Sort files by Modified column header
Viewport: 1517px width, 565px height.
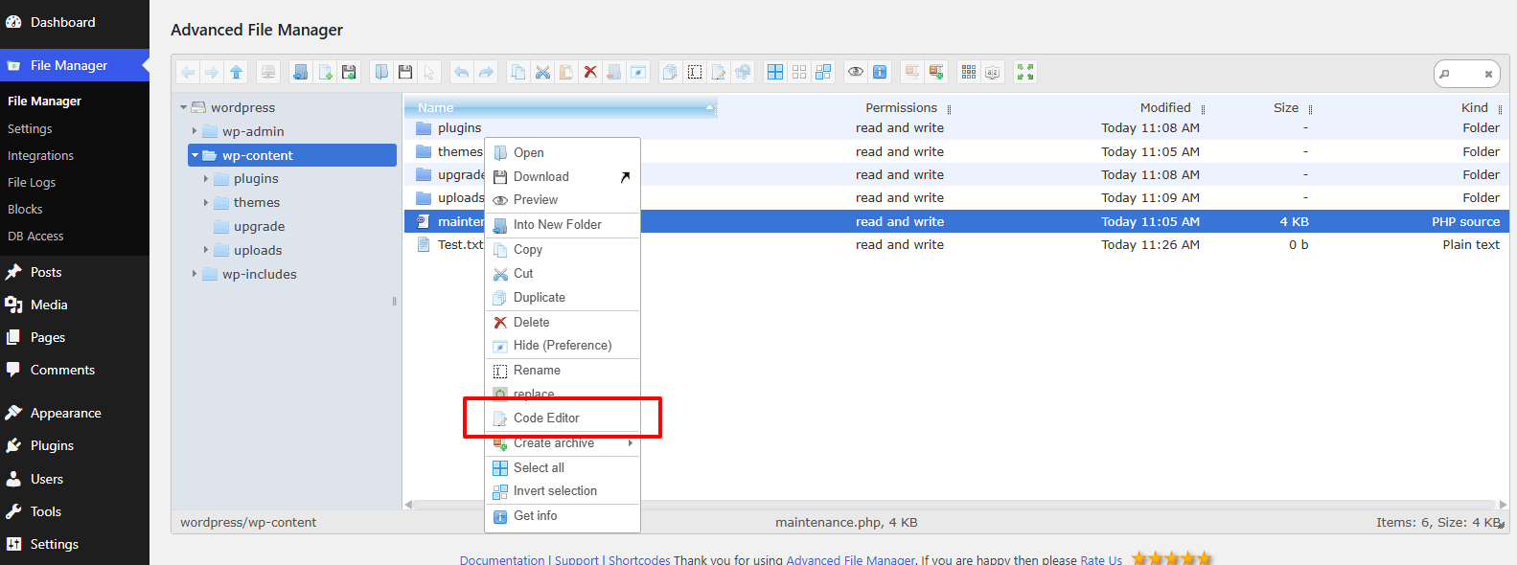[1165, 107]
